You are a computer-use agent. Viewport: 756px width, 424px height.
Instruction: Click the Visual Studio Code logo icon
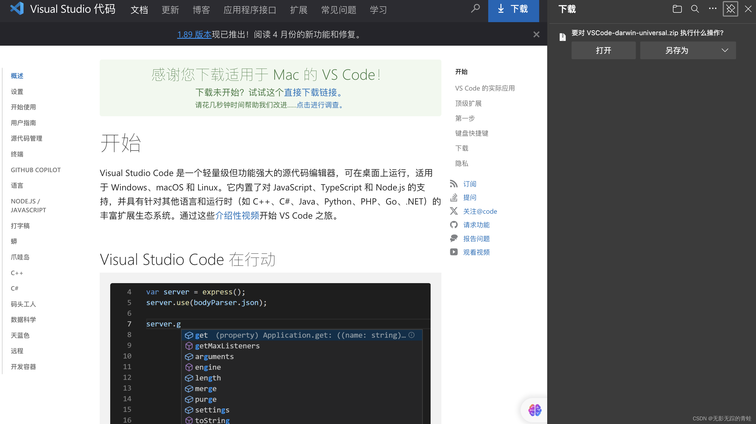(17, 9)
